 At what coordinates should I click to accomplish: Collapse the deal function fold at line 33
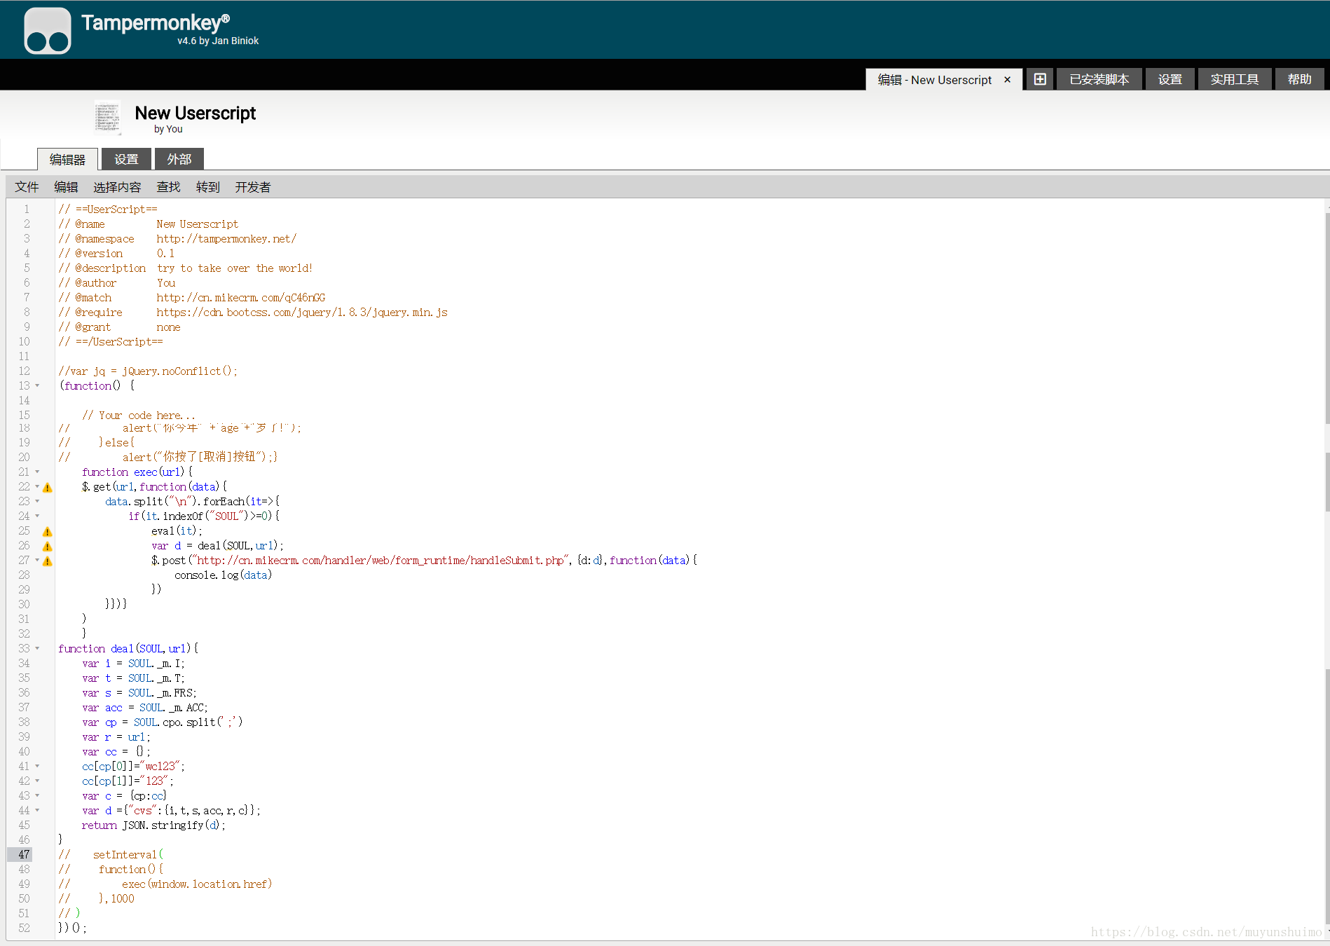pos(37,648)
